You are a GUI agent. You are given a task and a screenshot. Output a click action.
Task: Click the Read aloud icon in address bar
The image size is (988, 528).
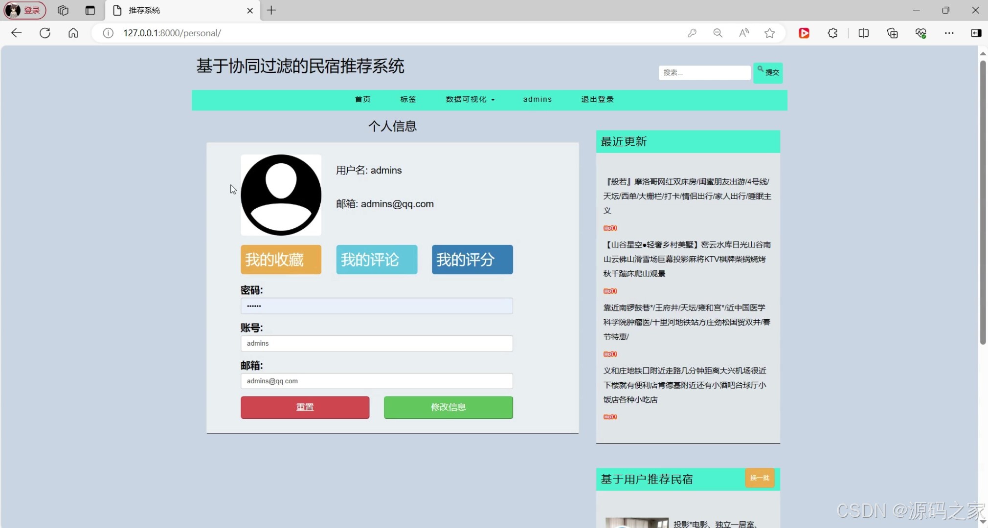[x=743, y=33]
